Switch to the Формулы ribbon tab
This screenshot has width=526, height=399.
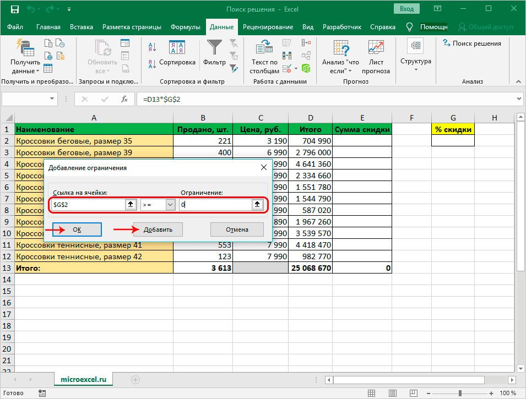coord(185,27)
